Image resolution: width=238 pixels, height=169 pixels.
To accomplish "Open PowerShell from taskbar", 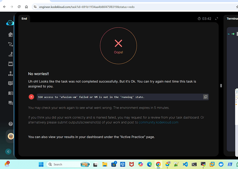I will coord(230,164).
